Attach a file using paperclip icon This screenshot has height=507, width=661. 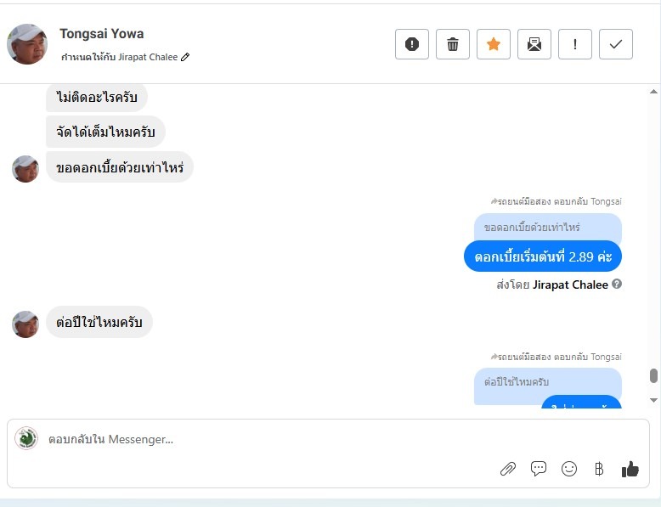(x=508, y=469)
